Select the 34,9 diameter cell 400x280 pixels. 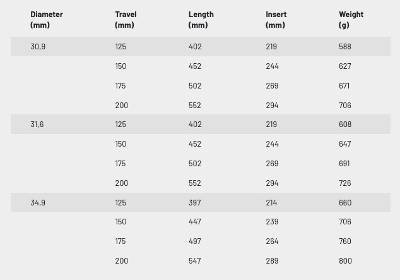click(x=38, y=203)
